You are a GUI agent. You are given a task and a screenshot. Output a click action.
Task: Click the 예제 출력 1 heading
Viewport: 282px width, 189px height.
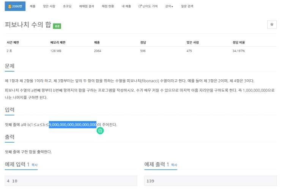157,164
